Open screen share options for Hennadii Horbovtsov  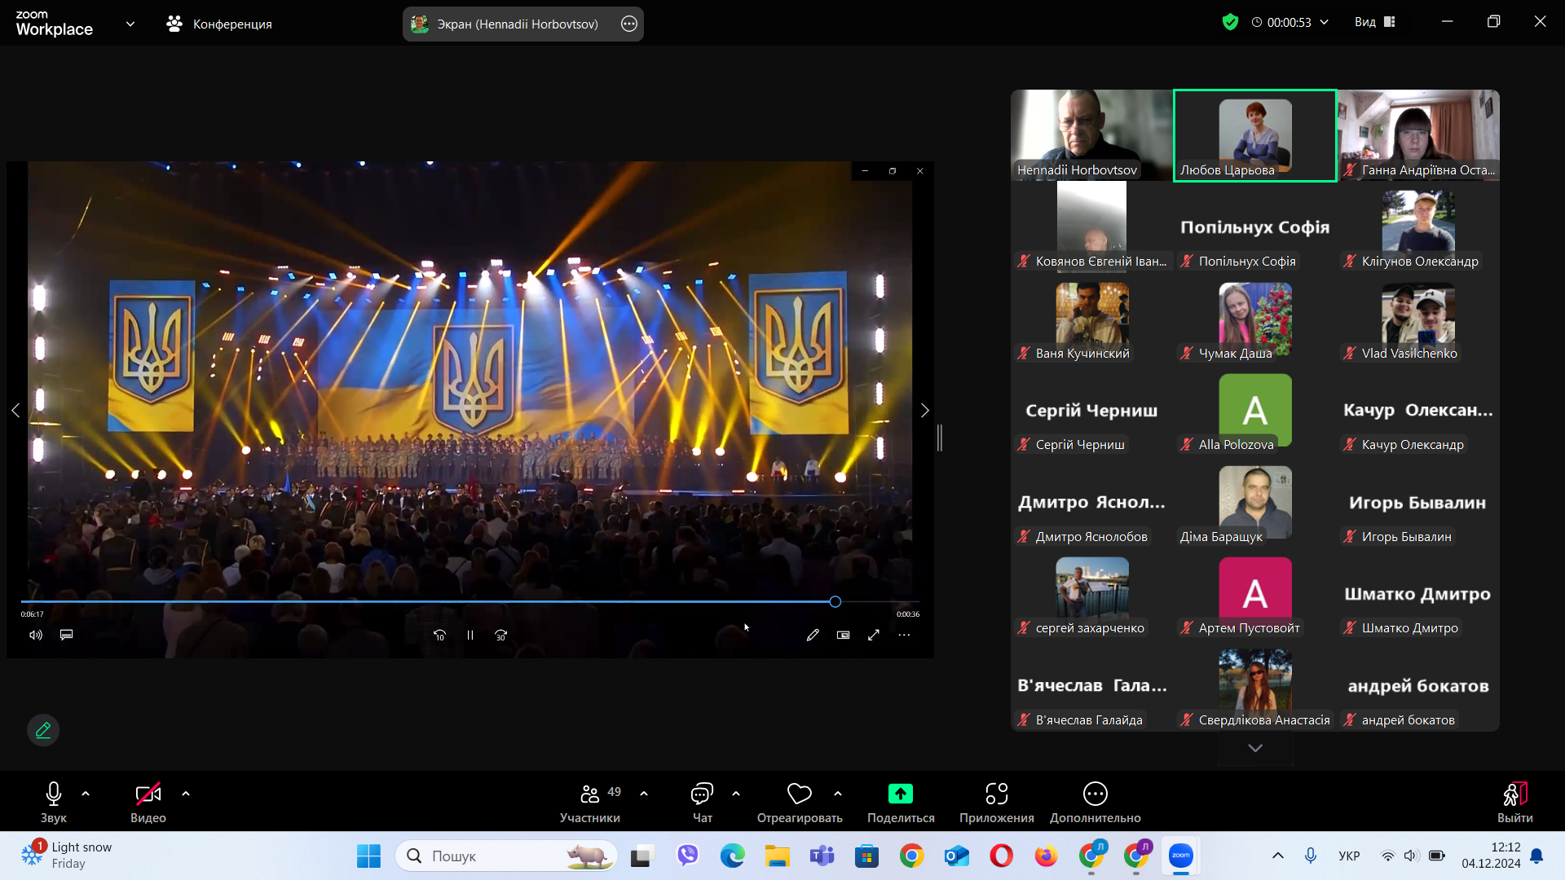(x=628, y=24)
